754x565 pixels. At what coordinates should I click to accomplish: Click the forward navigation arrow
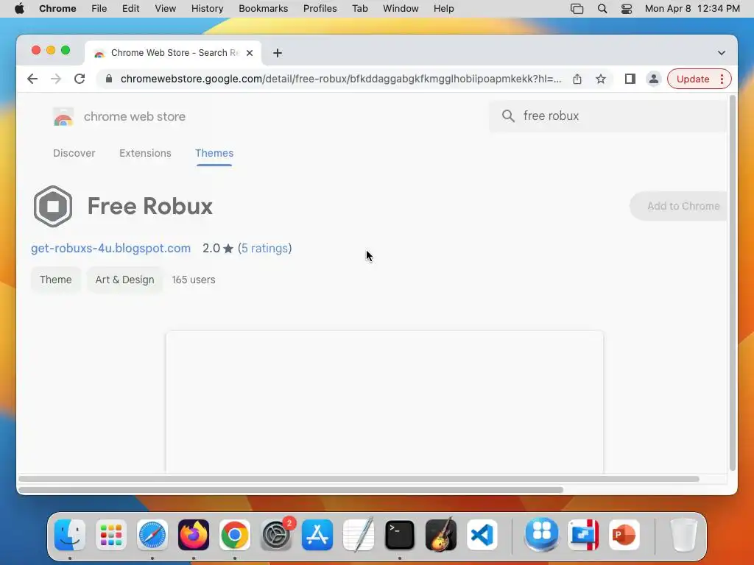click(x=56, y=79)
